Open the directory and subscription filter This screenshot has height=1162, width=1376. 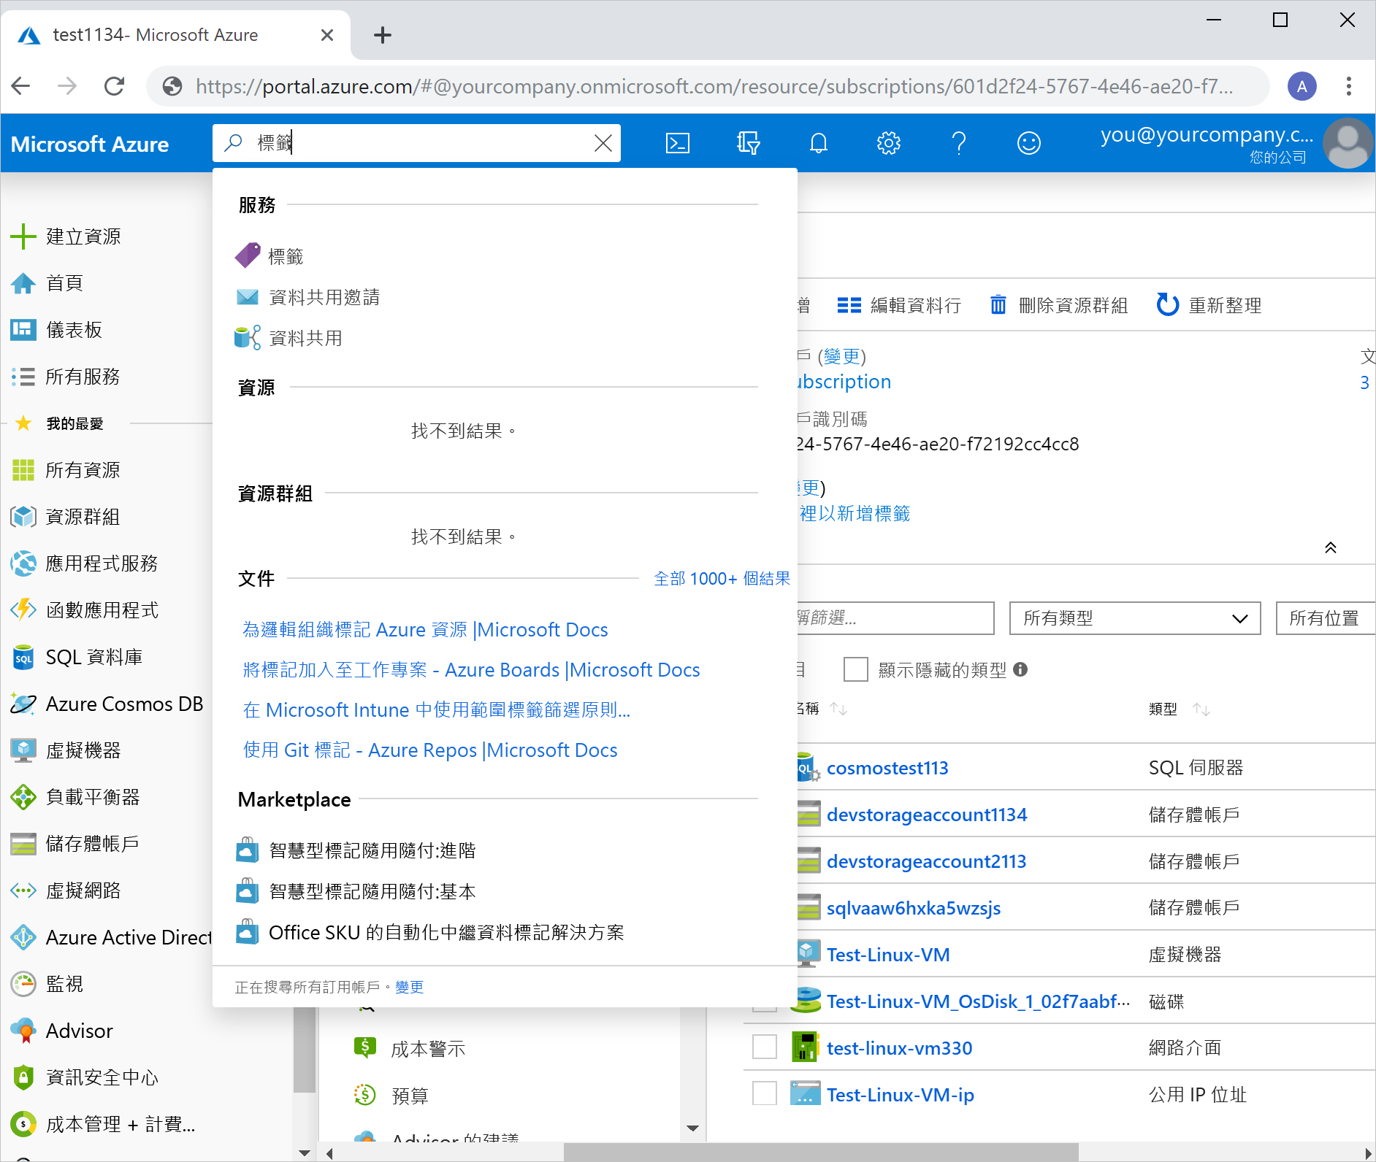click(x=748, y=143)
